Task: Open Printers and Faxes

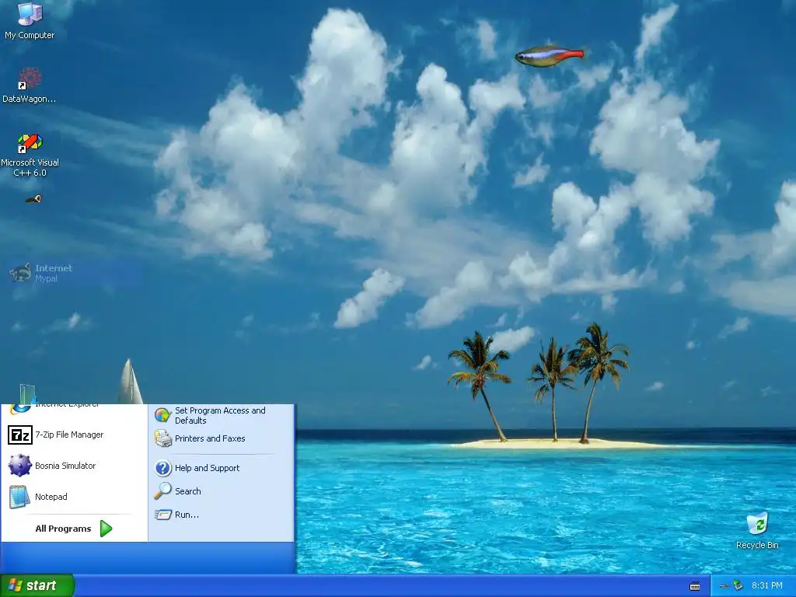Action: pos(222,438)
